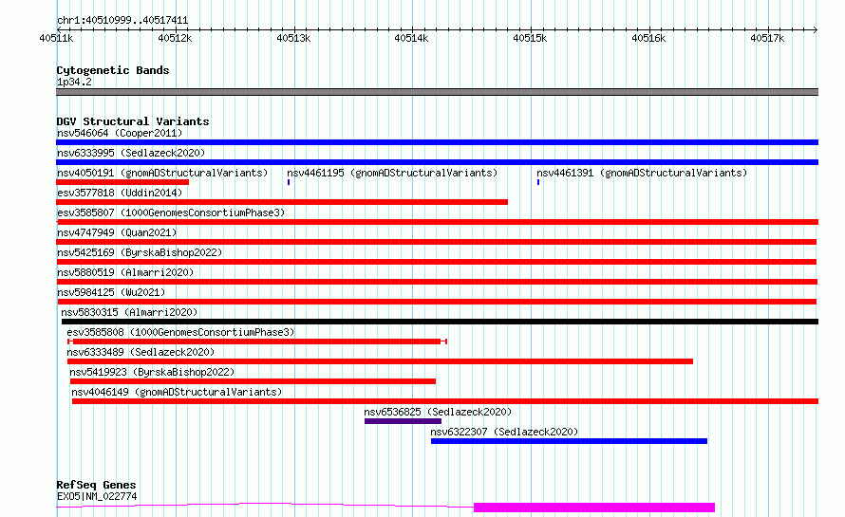Open the esv3577818 (Uddin2014) variant label
Viewport: 845px width, 517px height.
[120, 193]
